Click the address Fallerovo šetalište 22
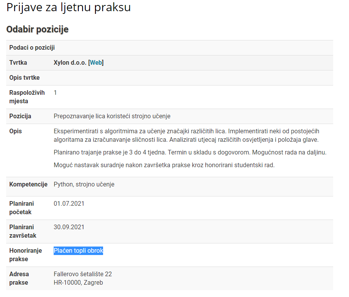349x297 pixels. [x=83, y=274]
